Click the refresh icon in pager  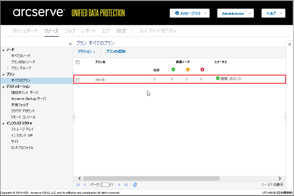[135, 185]
